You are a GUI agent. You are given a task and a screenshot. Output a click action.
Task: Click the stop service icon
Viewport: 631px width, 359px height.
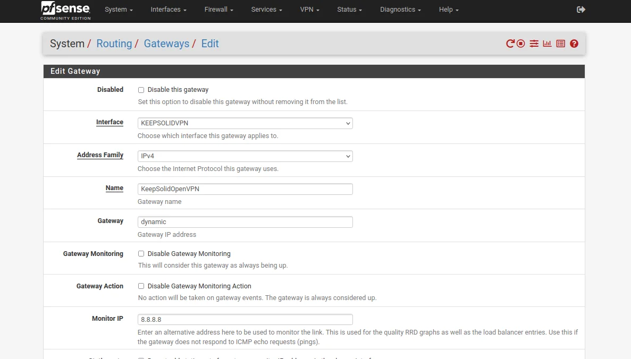tap(521, 44)
